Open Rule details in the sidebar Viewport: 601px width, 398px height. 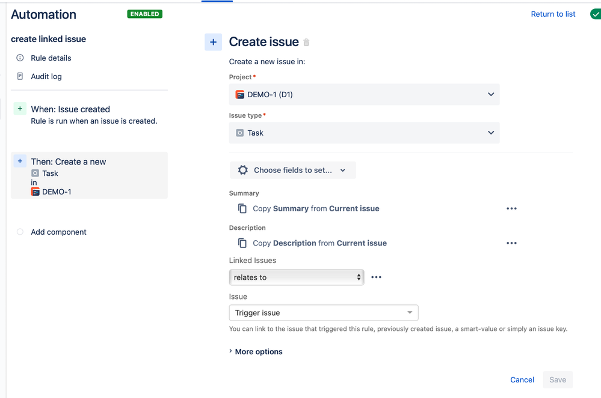[51, 58]
